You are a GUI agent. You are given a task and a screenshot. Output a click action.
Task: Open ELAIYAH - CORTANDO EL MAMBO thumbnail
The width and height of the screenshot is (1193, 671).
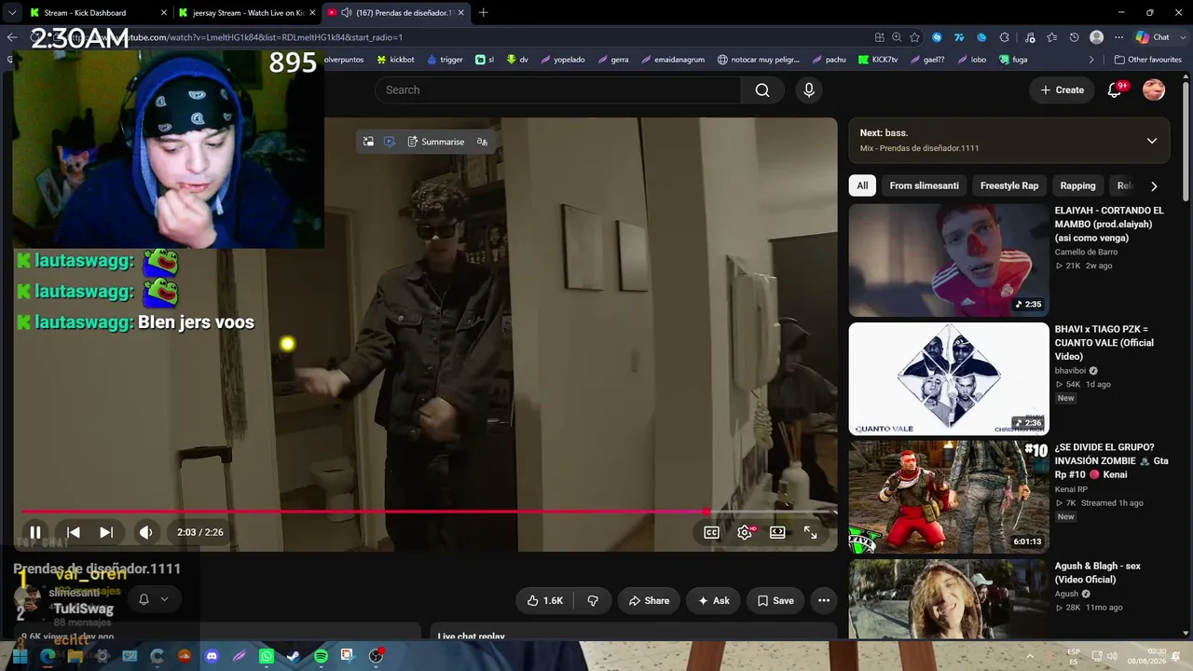click(949, 260)
